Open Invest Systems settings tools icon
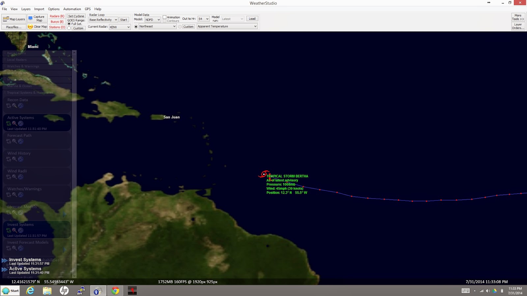Screen dimensions: 527x296 [x=21, y=230]
